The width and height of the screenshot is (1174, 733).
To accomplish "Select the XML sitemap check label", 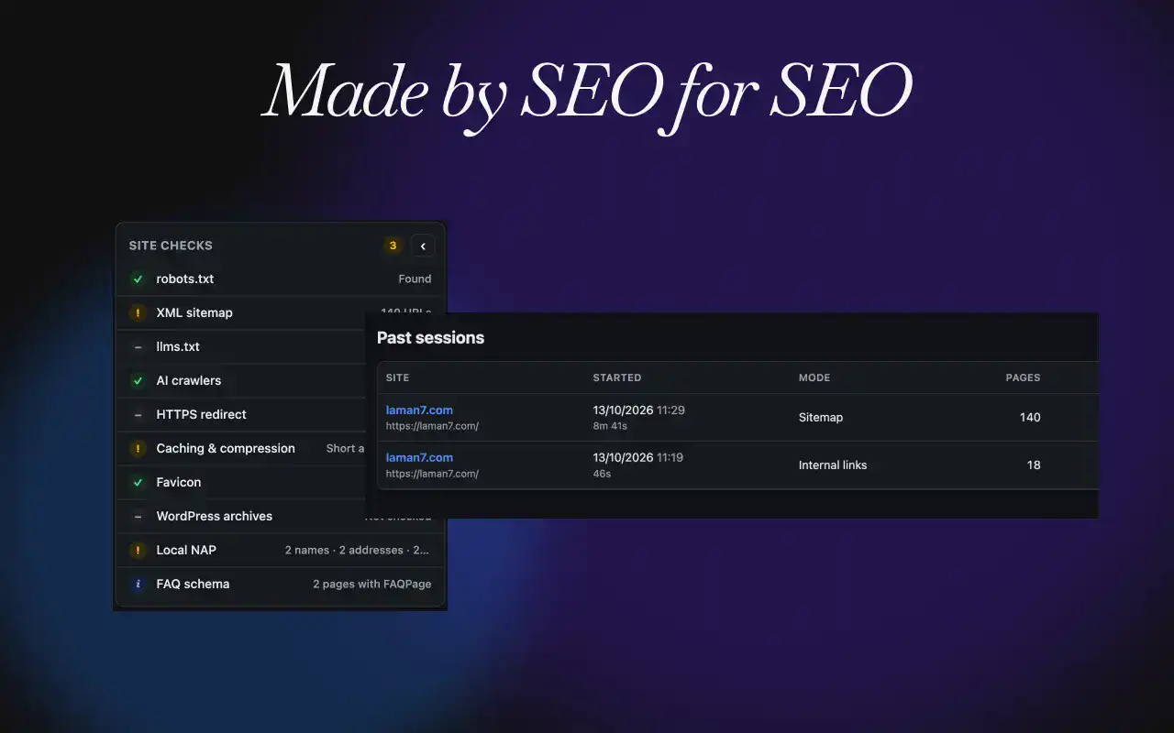I will [x=194, y=312].
